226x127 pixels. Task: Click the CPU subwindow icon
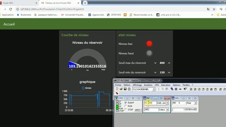coord(117,98)
